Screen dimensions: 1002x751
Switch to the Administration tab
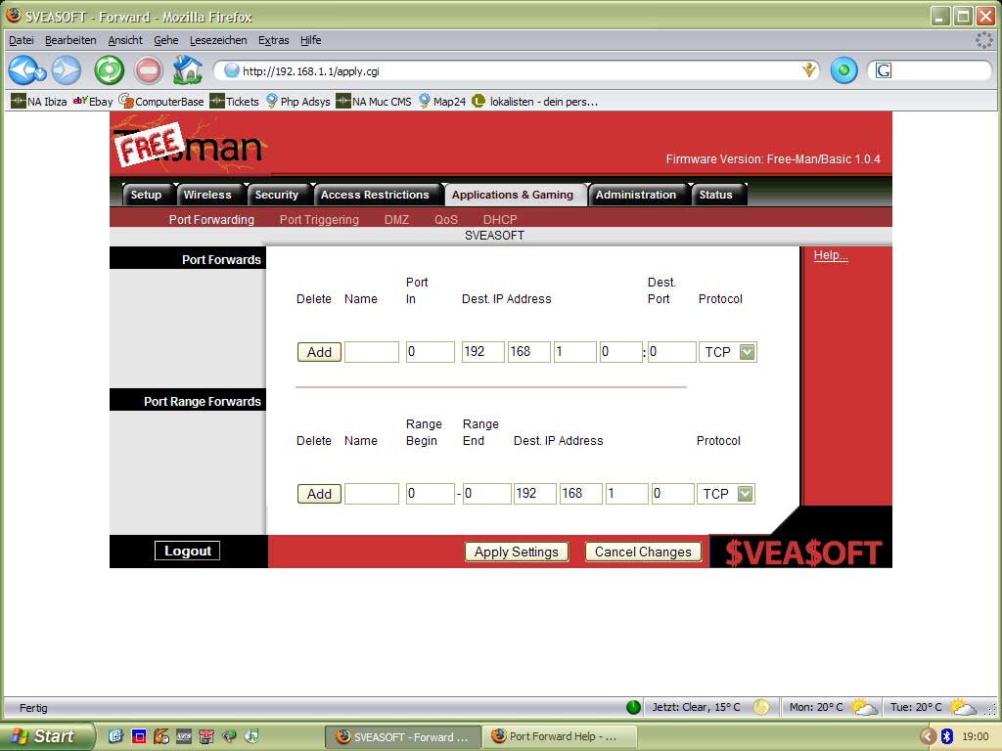pyautogui.click(x=636, y=195)
